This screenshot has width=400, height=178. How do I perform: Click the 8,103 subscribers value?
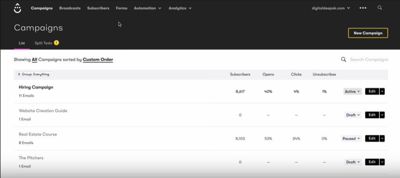tap(240, 138)
